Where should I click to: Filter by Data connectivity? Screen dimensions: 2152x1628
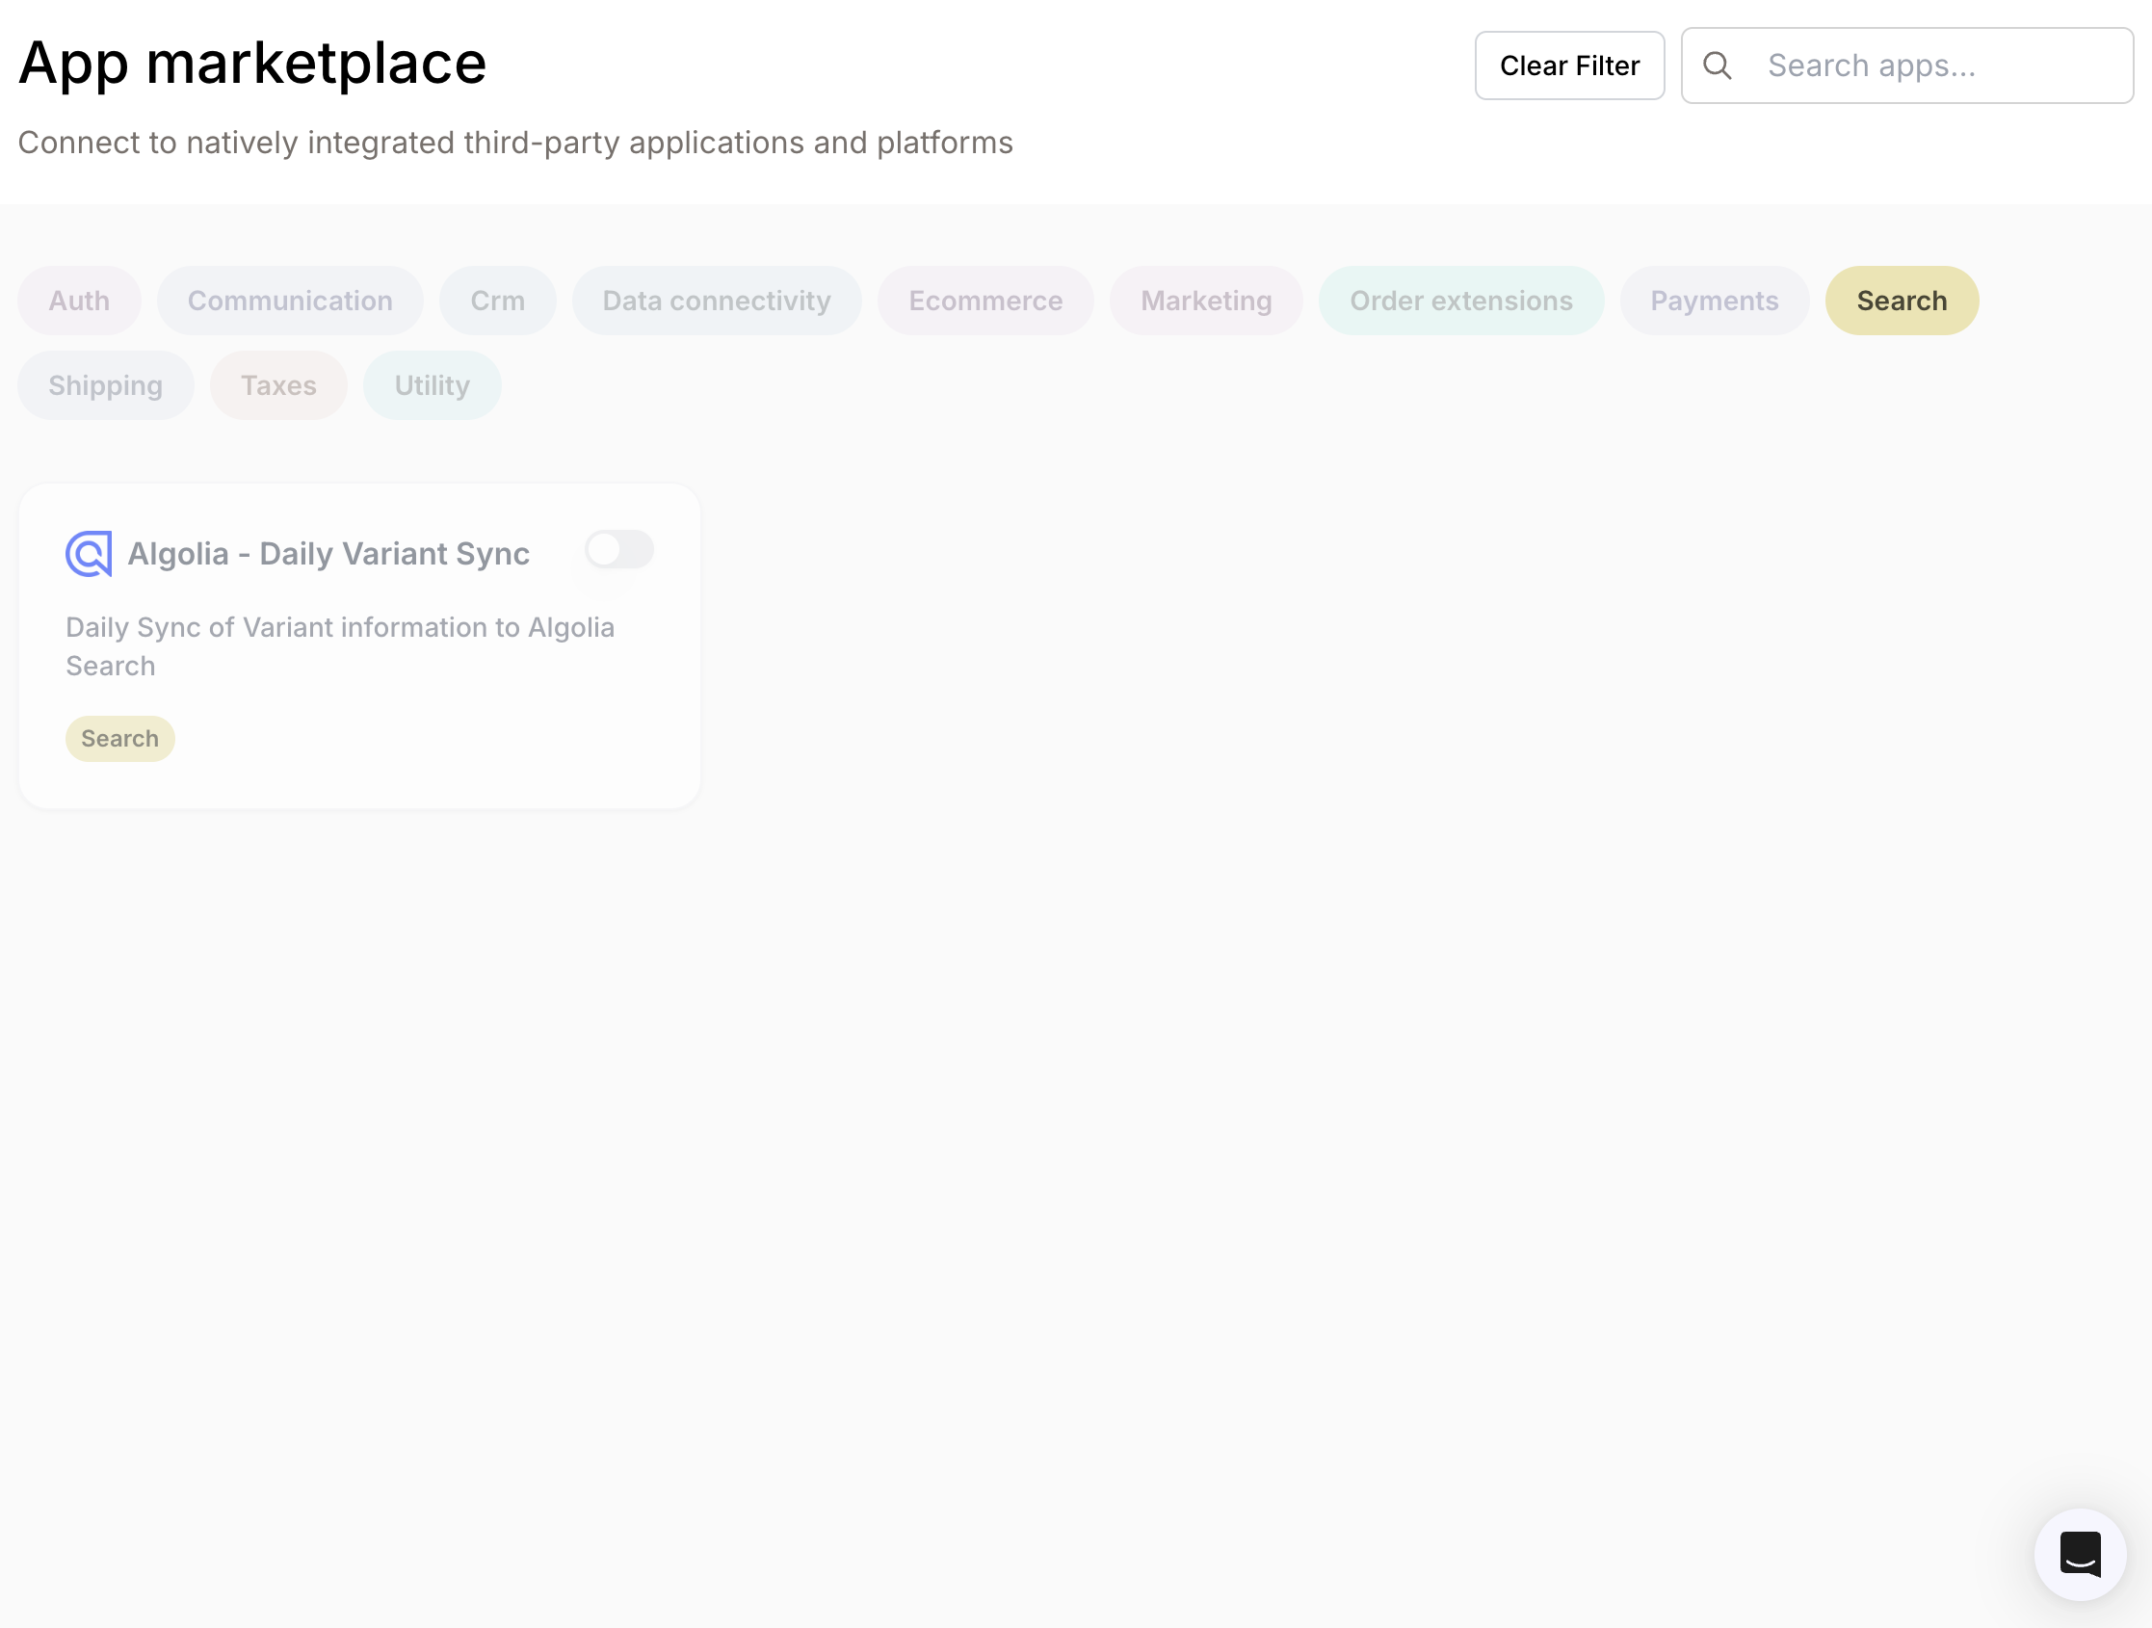(x=717, y=300)
